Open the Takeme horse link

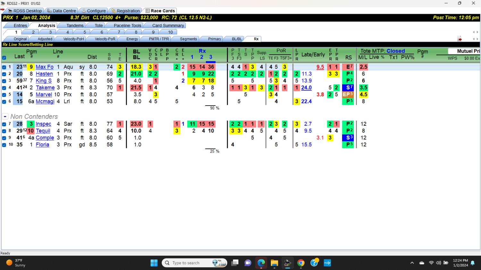click(45, 88)
